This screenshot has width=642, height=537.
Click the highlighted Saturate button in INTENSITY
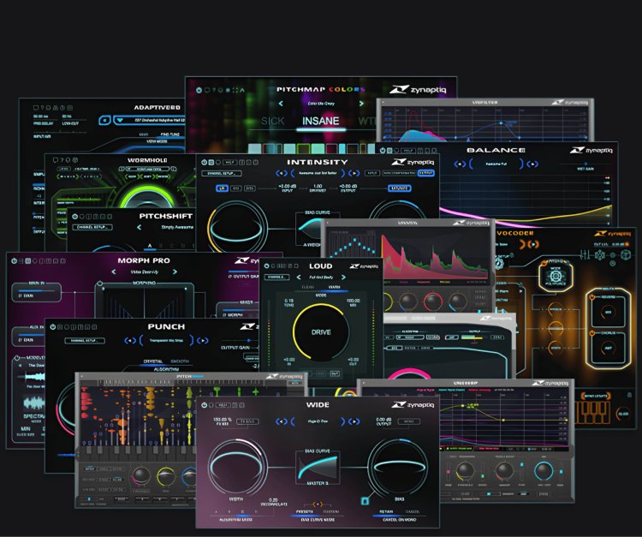coord(400,188)
